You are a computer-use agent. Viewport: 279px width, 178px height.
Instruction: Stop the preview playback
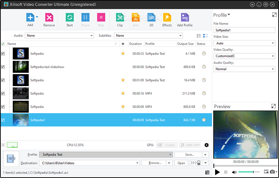click(226, 172)
